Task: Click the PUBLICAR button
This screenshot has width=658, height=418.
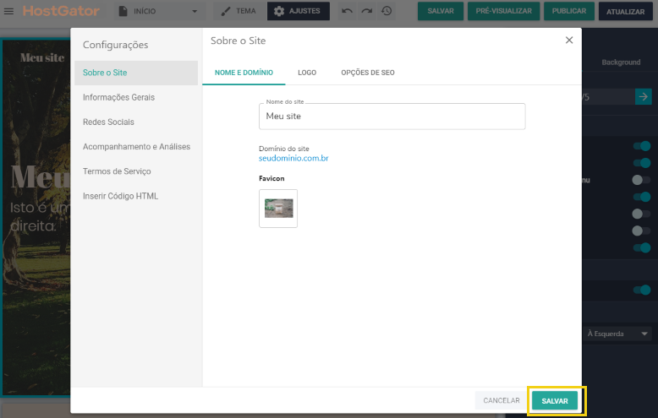Action: (569, 11)
